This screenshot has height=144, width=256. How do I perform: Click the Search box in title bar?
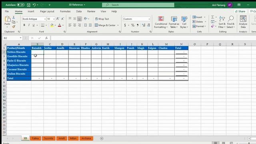138,5
